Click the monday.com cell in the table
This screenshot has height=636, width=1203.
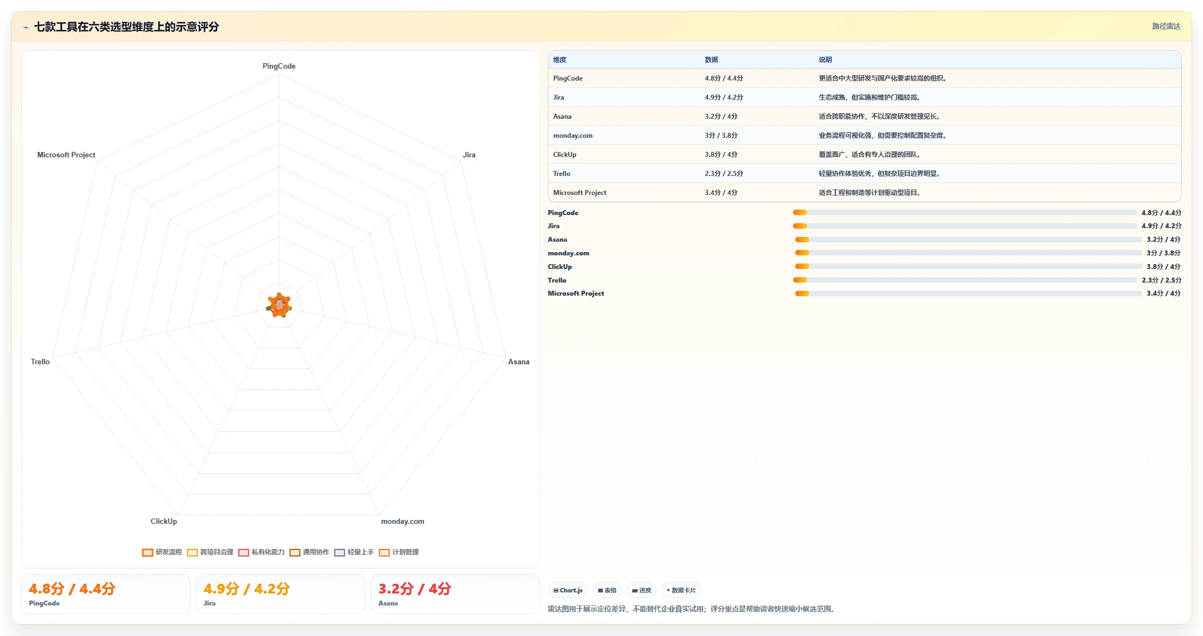pos(573,136)
